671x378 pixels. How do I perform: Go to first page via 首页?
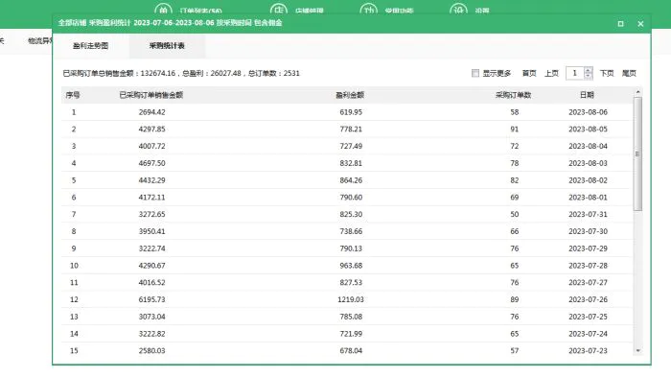(529, 73)
